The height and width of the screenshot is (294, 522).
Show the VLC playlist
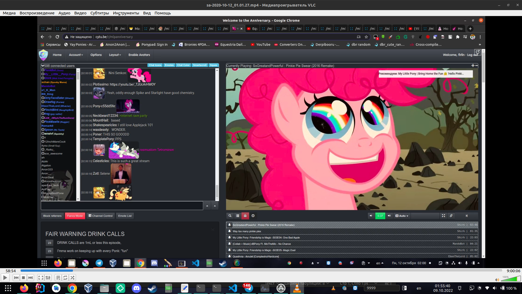pos(58,278)
